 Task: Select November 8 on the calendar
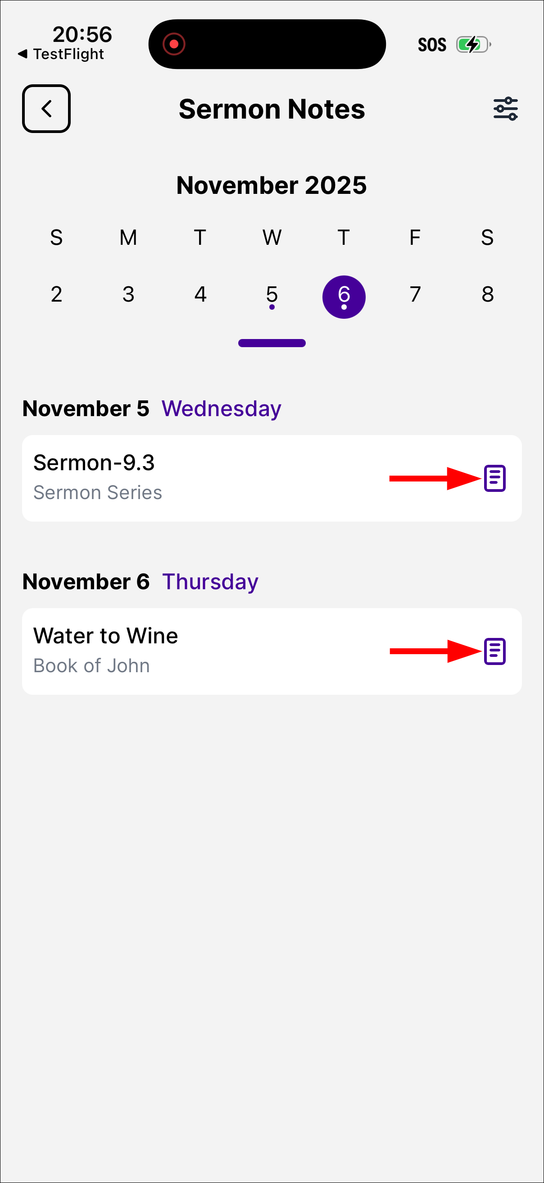tap(488, 294)
